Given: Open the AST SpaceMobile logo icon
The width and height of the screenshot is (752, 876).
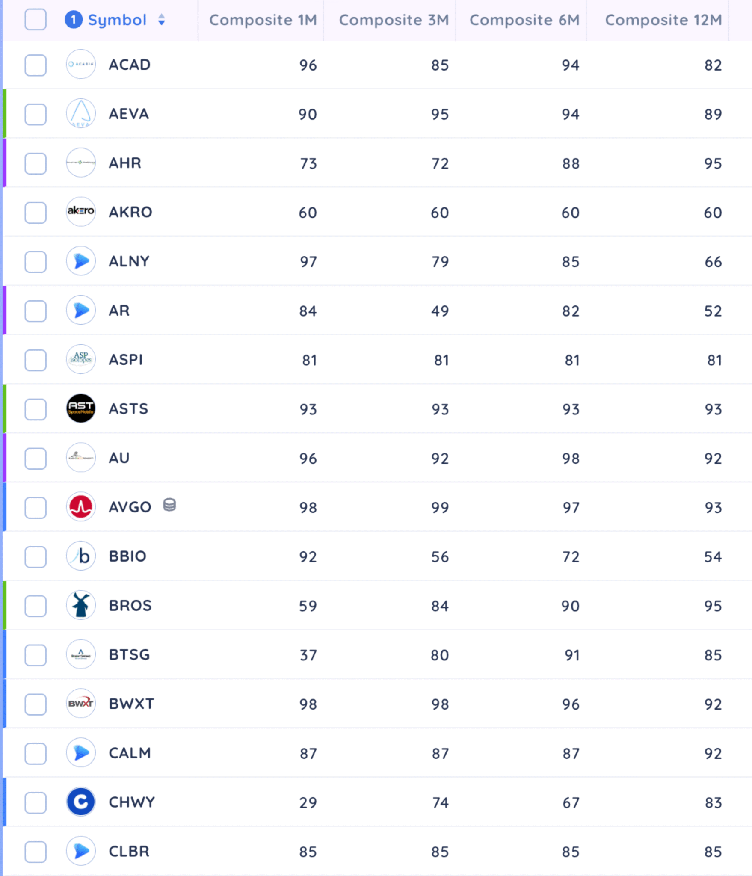Looking at the screenshot, I should coord(80,408).
